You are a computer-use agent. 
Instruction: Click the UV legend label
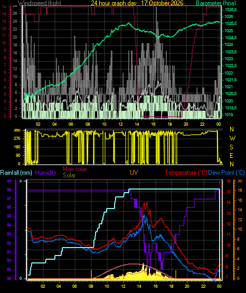point(134,172)
